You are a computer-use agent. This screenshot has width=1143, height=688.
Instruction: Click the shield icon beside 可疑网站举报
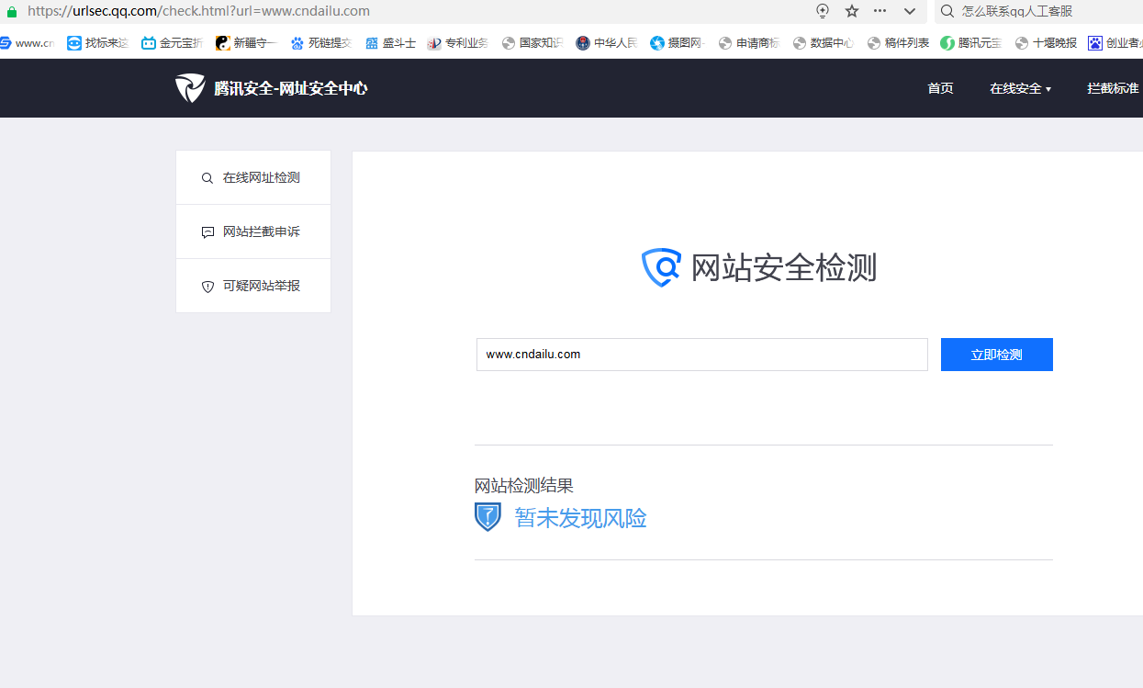pos(207,287)
